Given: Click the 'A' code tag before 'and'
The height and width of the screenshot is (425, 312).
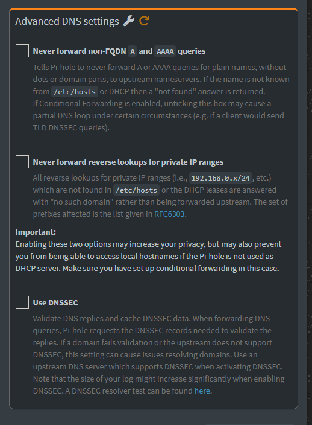Looking at the screenshot, I should [x=133, y=51].
